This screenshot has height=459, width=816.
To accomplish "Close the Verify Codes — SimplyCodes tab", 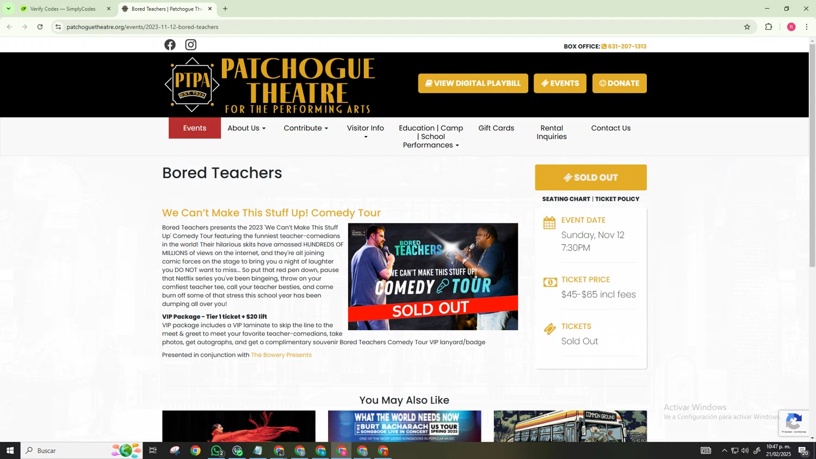I will point(109,9).
